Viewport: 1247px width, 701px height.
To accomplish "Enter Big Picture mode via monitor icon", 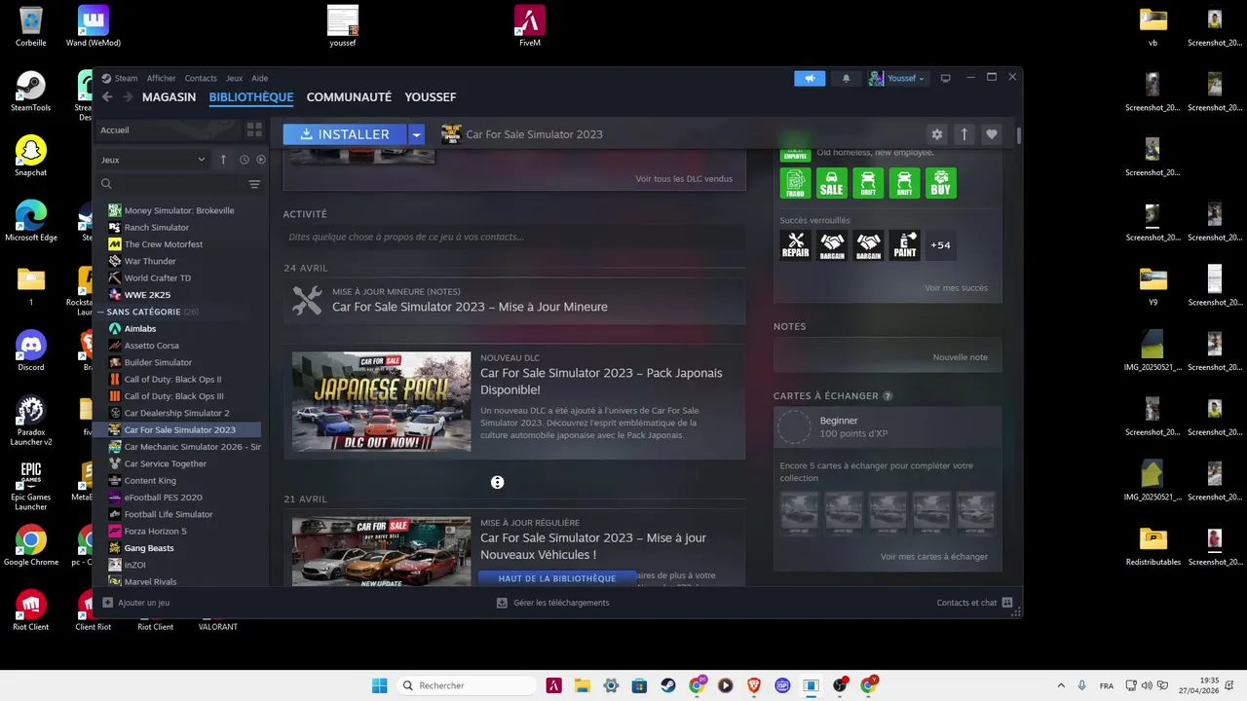I will click(x=945, y=78).
